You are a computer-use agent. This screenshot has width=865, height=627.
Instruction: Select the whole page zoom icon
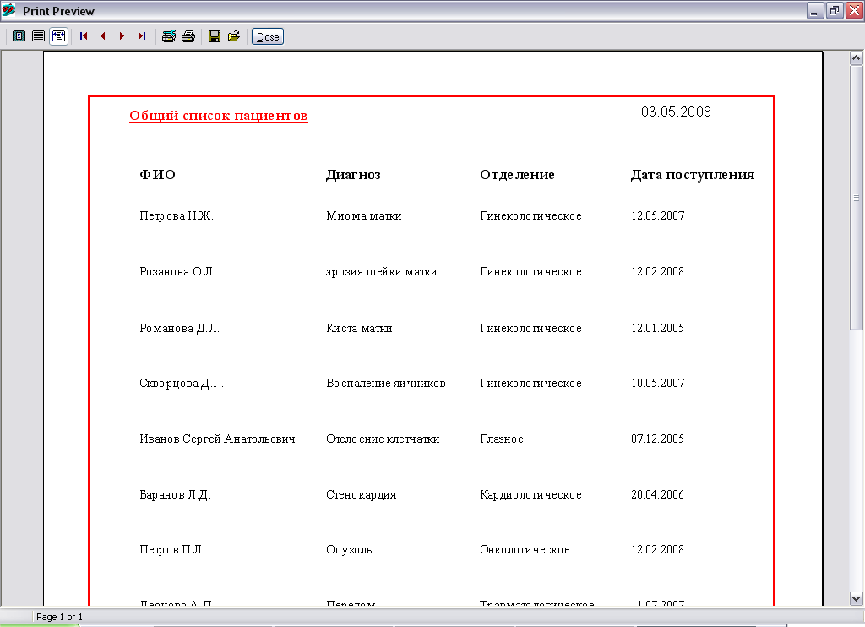coord(19,36)
